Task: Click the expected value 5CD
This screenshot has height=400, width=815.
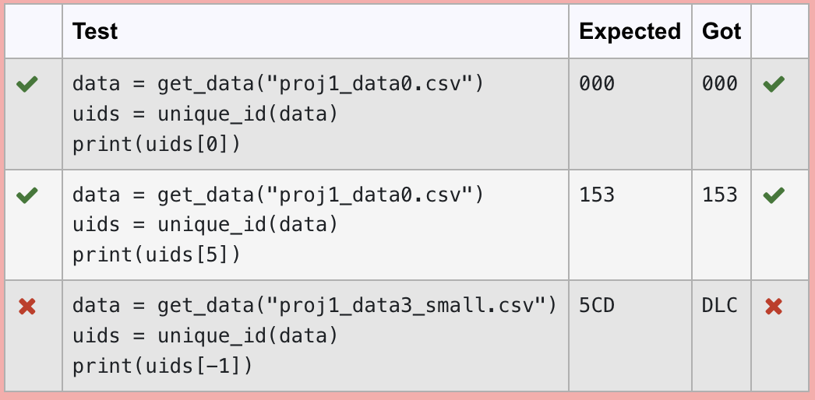Action: [597, 306]
